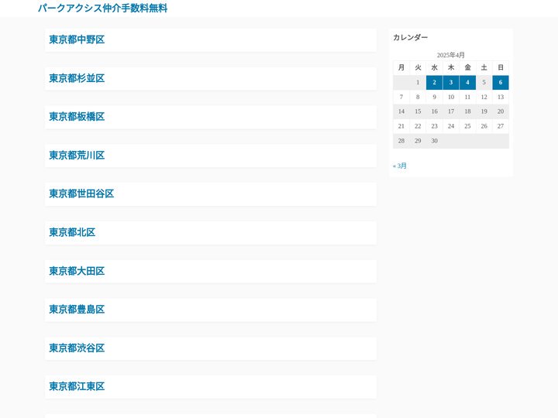Click calendar date 7
Viewport: 558px width, 418px height.
(x=401, y=97)
